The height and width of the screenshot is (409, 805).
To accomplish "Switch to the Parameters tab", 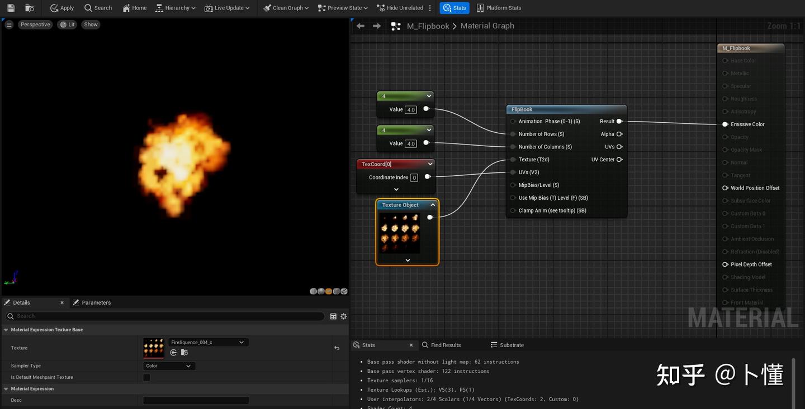I will point(97,302).
